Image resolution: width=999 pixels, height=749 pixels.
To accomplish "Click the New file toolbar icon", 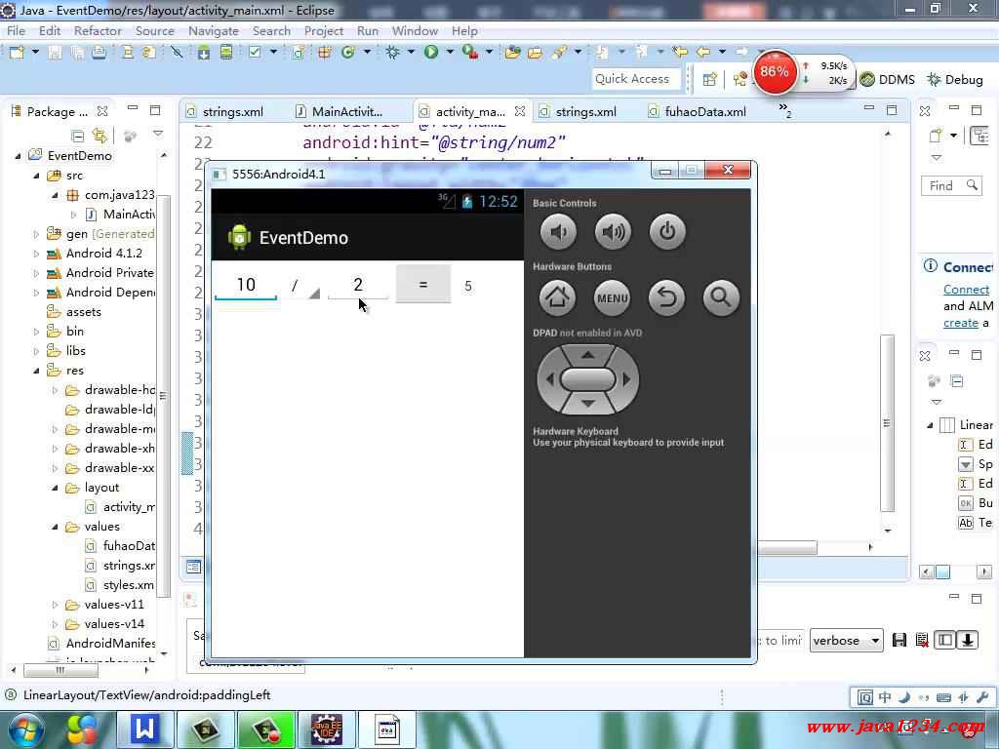I will click(17, 53).
